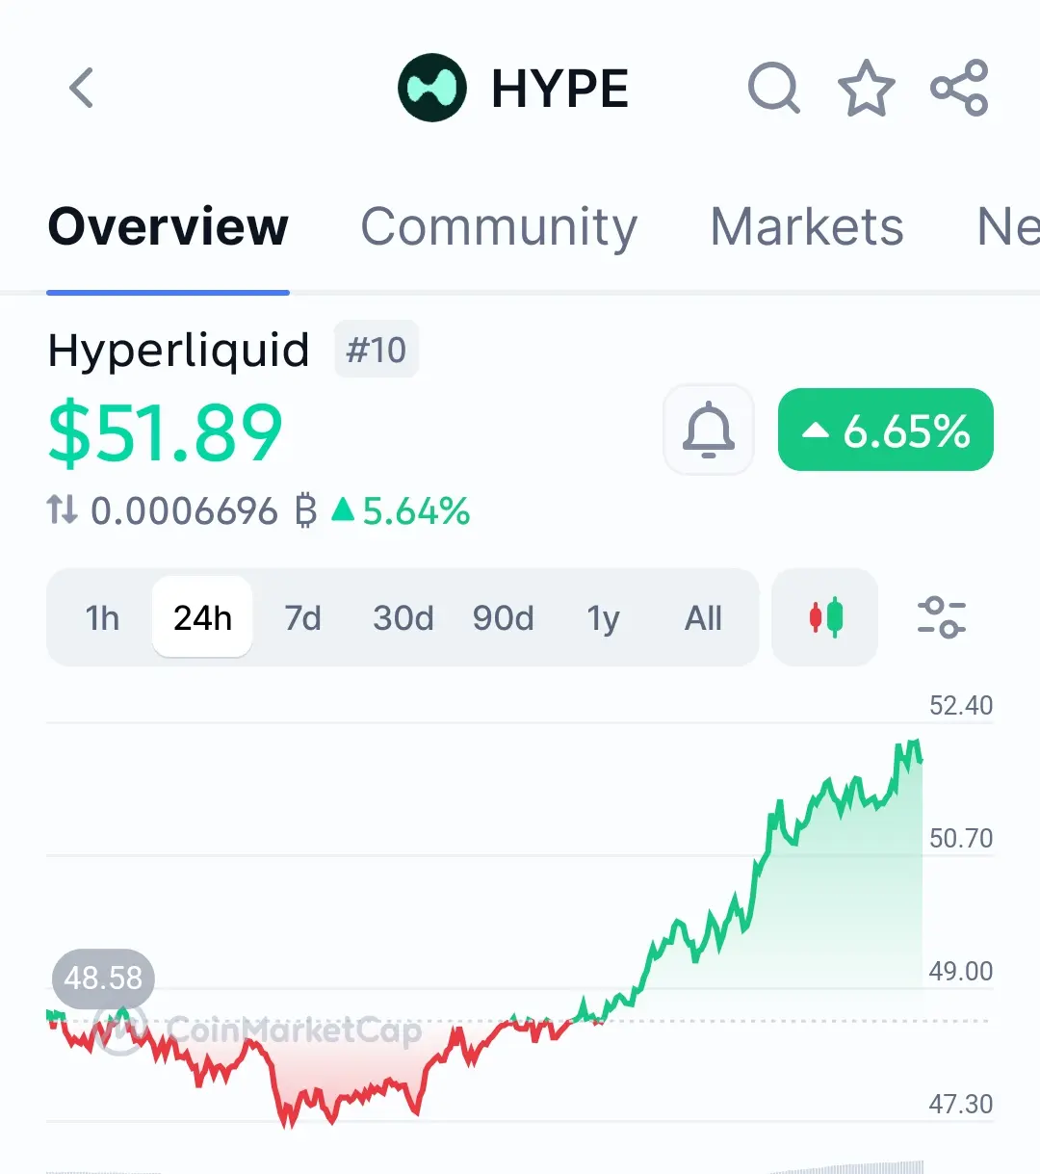Switch to the Markets tab

(x=807, y=227)
